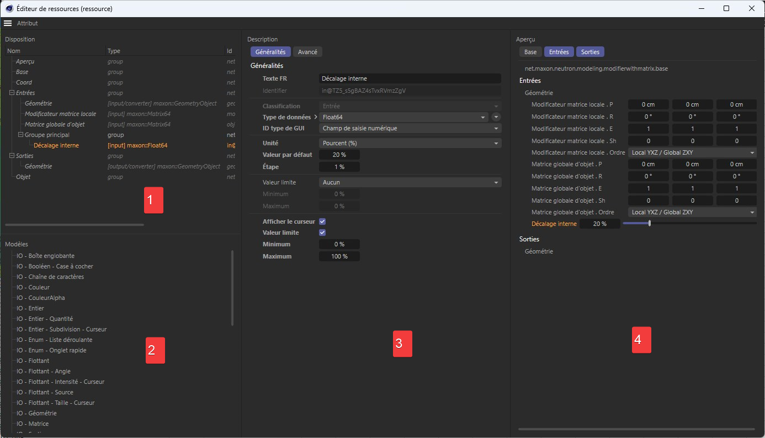The height and width of the screenshot is (438, 765).
Task: Toggle the Sorties filter in Aperçu
Action: pyautogui.click(x=590, y=52)
